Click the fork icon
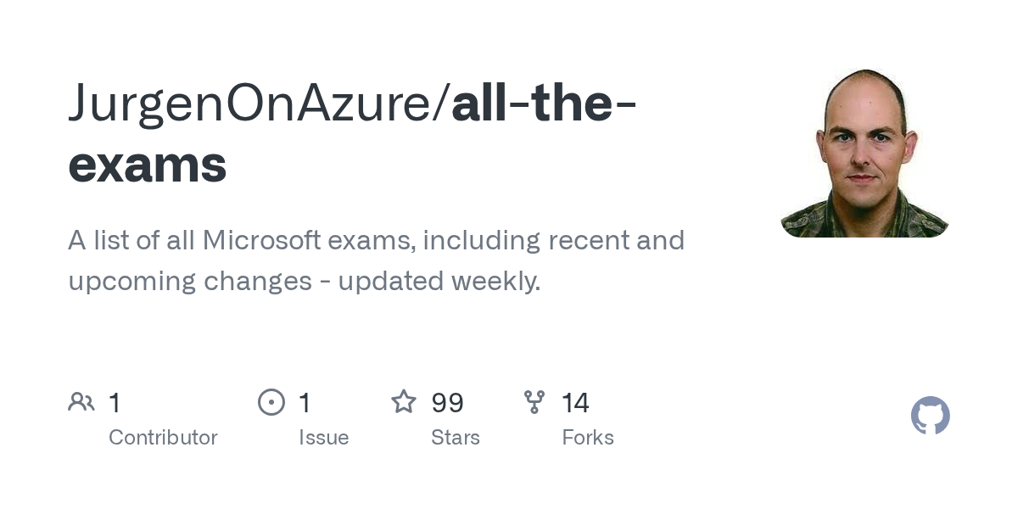 tap(534, 402)
